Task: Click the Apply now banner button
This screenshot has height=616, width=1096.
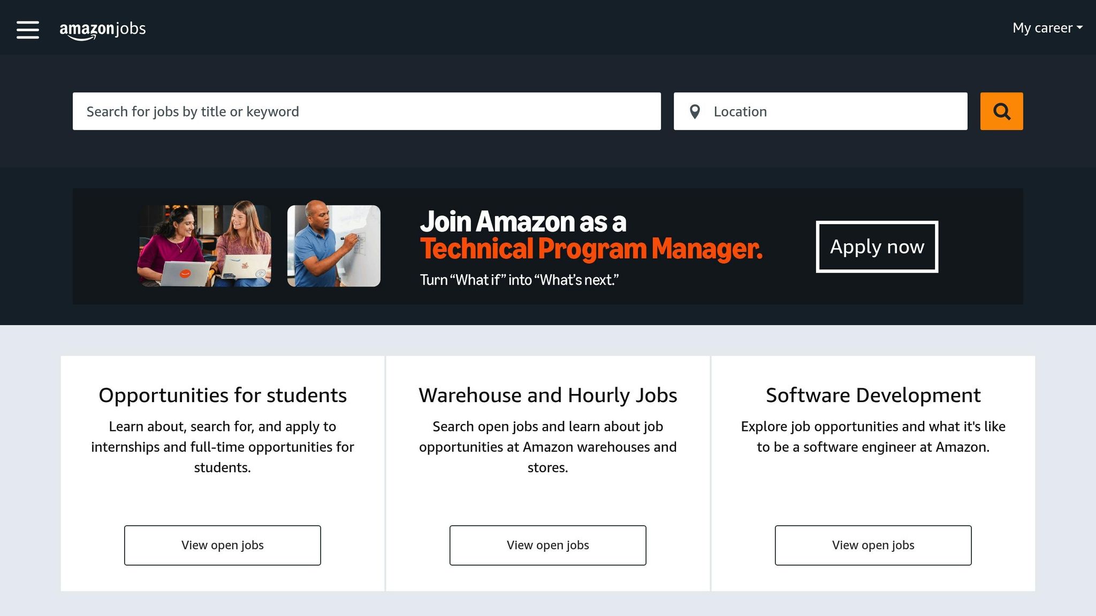Action: pos(877,247)
